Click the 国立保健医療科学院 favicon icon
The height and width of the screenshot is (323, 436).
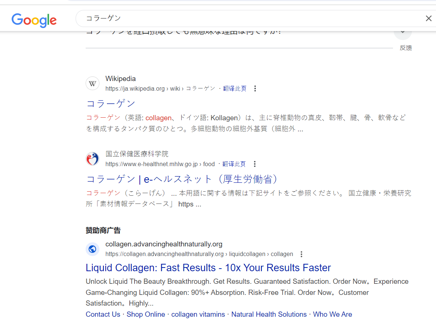pyautogui.click(x=93, y=159)
